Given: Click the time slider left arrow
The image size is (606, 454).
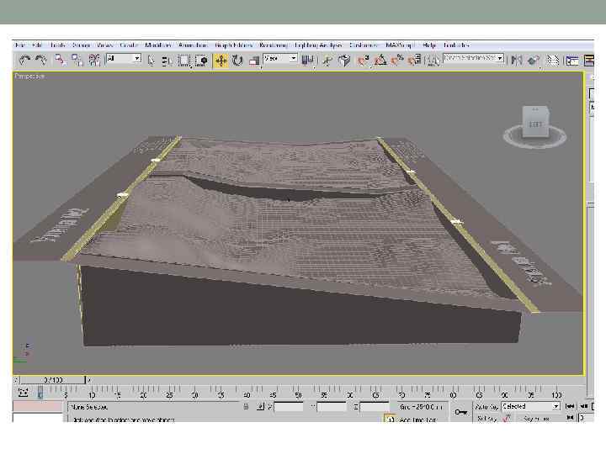Looking at the screenshot, I should coord(16,380).
